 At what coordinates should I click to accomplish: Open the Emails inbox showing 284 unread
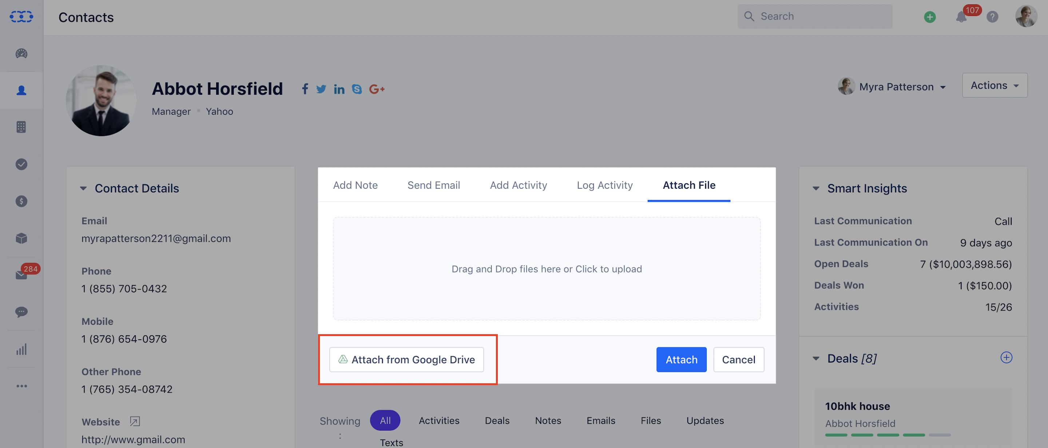[x=21, y=275]
